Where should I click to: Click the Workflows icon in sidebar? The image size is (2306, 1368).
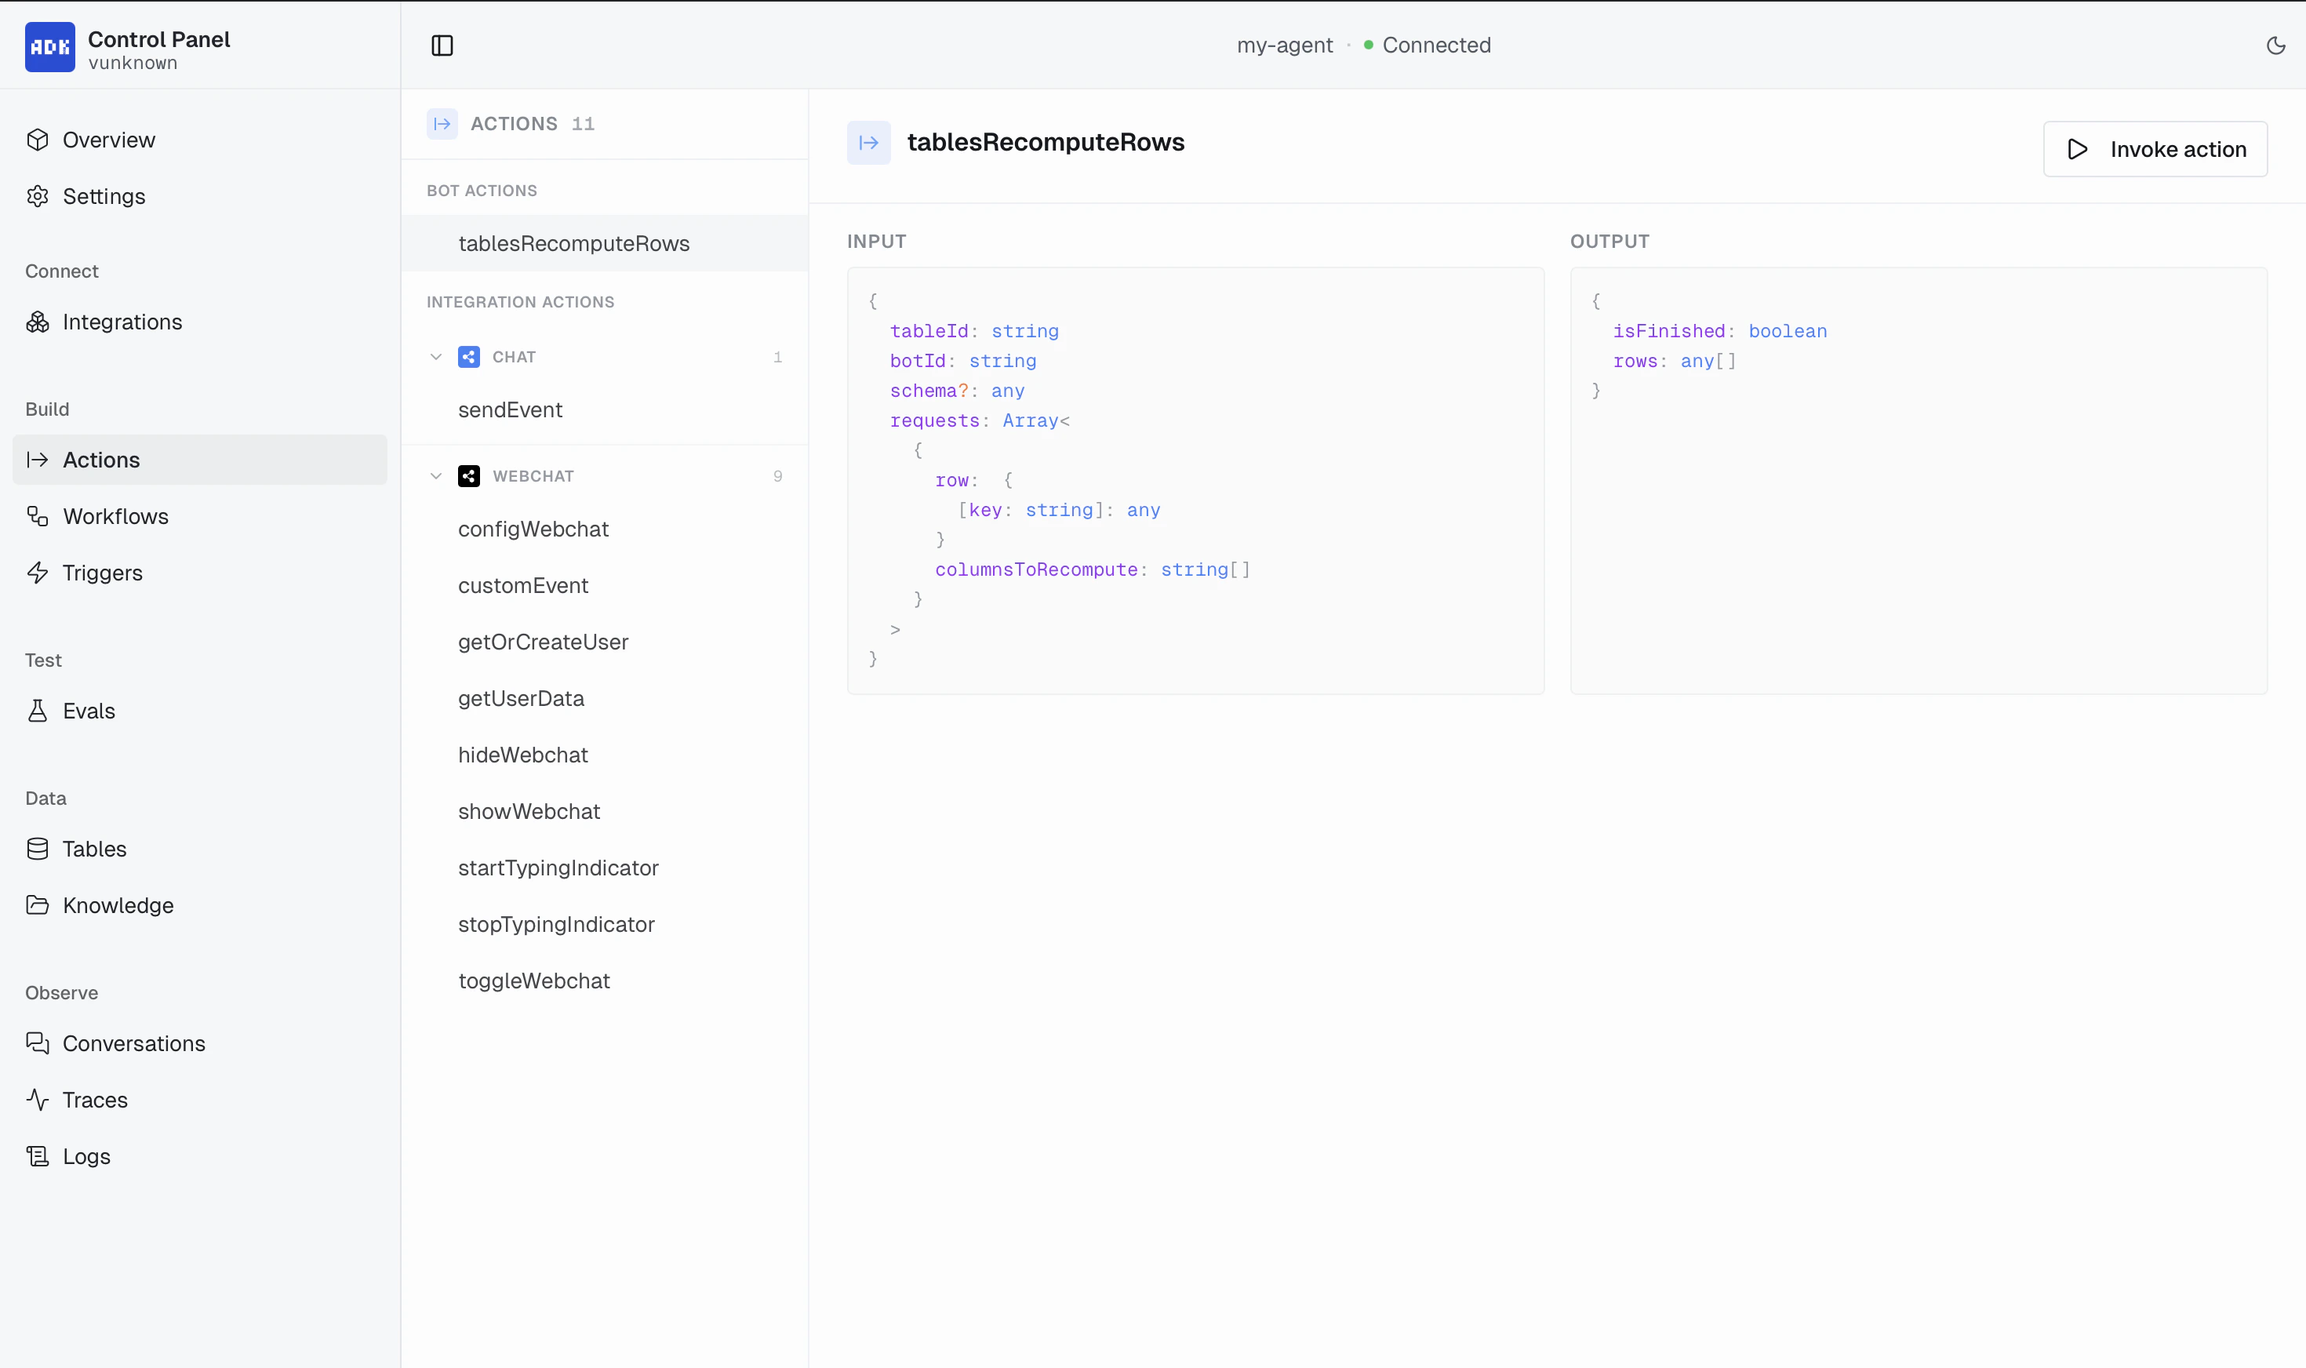point(38,516)
